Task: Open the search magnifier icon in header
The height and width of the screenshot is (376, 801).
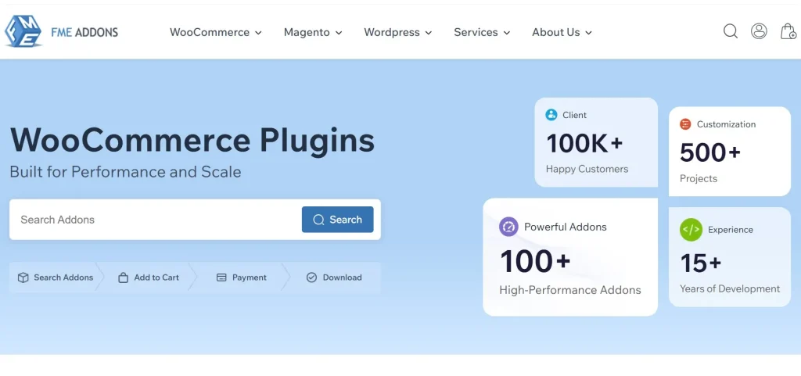Action: [x=731, y=31]
